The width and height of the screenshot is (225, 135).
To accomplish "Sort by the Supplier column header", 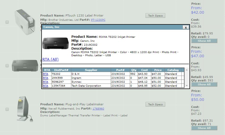I will (91, 70).
